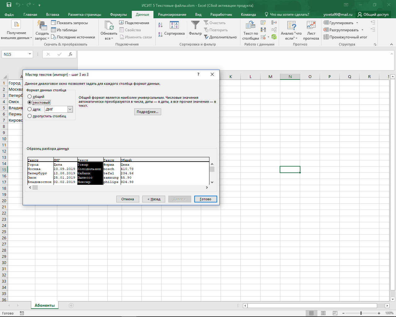Click the Подробнее button
Viewport: 396px width, 317px height.
(148, 112)
